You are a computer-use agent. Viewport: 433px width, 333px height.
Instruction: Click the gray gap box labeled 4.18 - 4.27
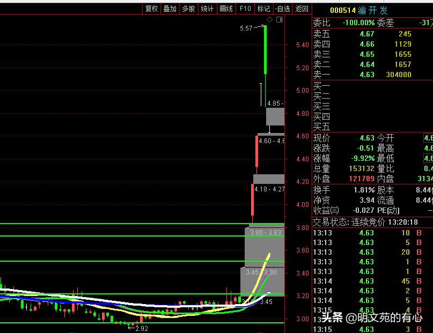pos(269,179)
